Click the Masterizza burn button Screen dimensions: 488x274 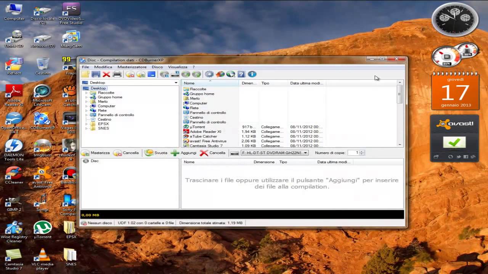[96, 153]
